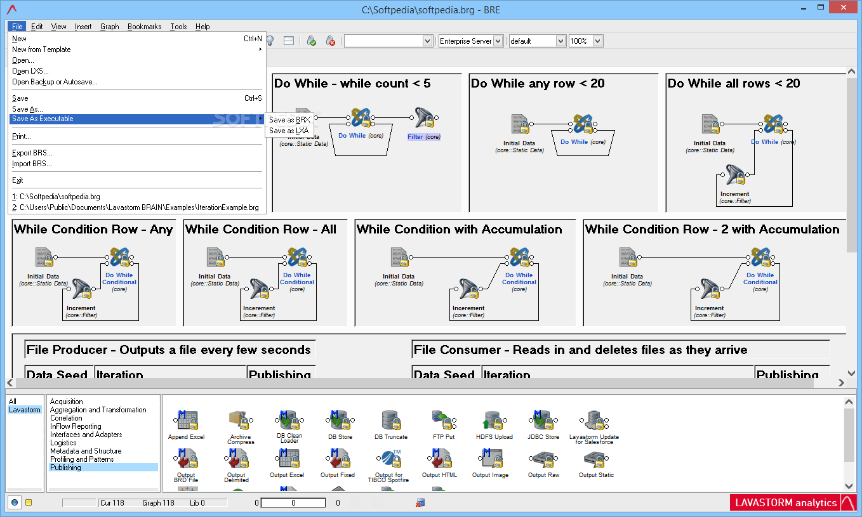Select Aggregation and Transformation category
The height and width of the screenshot is (517, 862).
(x=98, y=410)
